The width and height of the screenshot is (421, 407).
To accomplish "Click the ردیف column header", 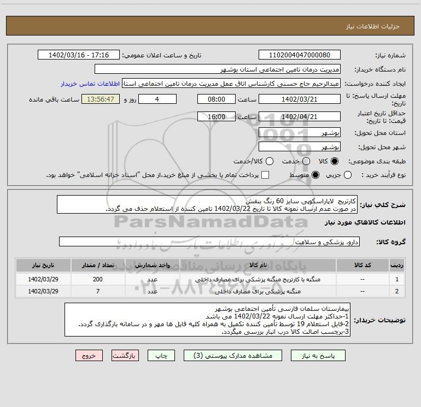I will (397, 266).
